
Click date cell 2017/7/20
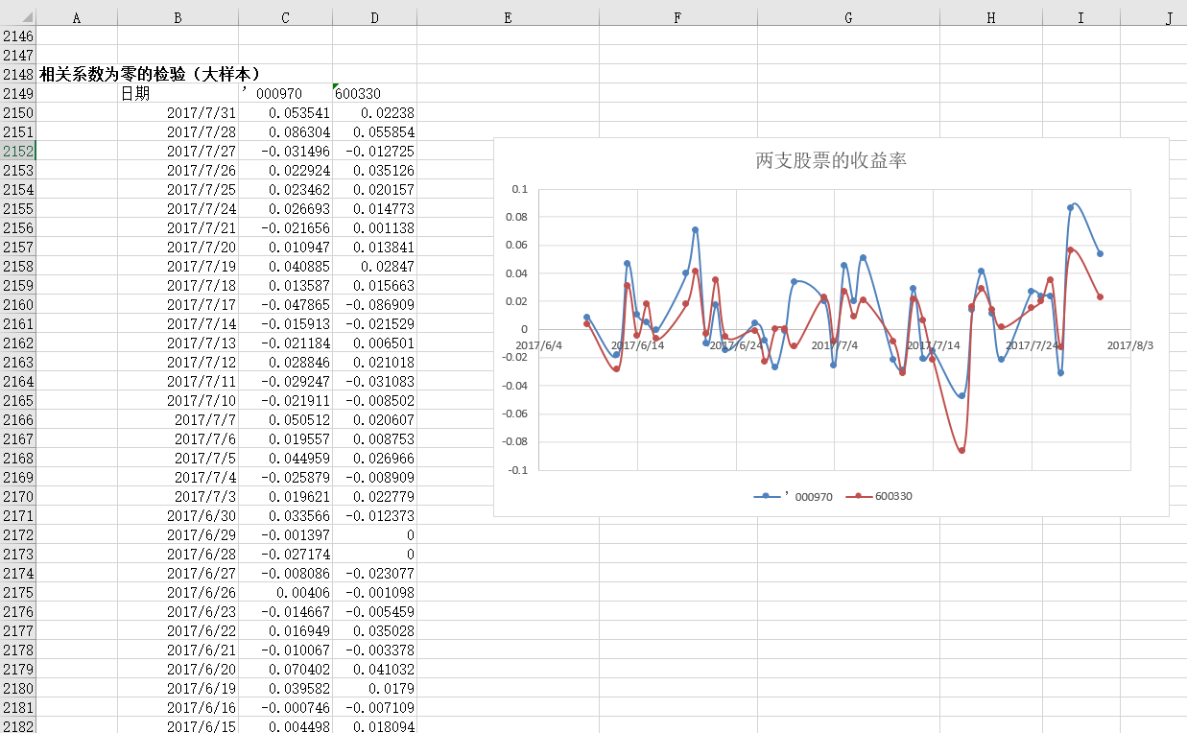[178, 247]
